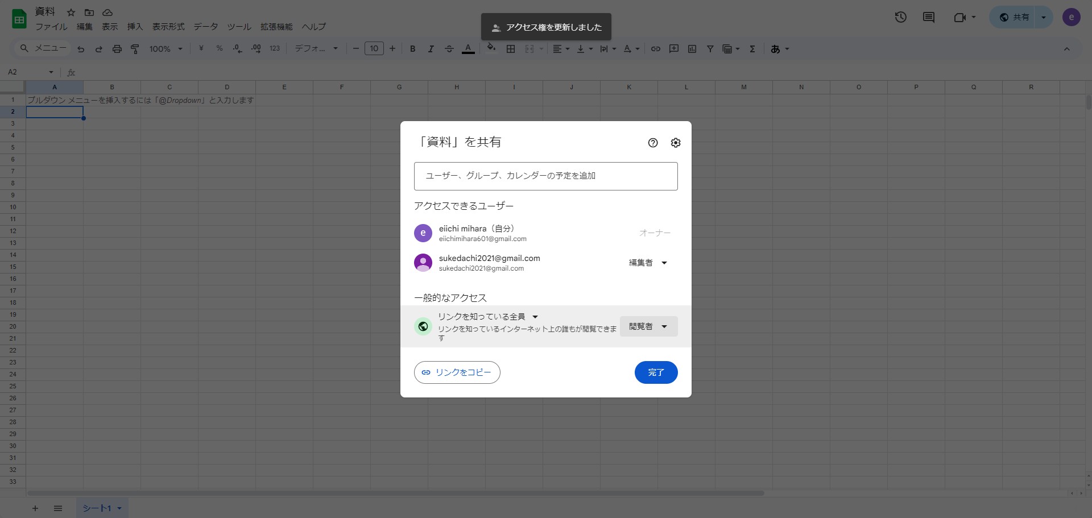The width and height of the screenshot is (1092, 518).
Task: Open the ファイル menu
Action: 51,27
